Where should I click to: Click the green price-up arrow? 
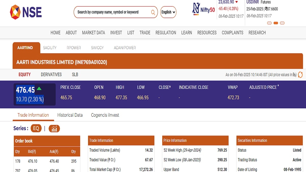tap(39, 89)
